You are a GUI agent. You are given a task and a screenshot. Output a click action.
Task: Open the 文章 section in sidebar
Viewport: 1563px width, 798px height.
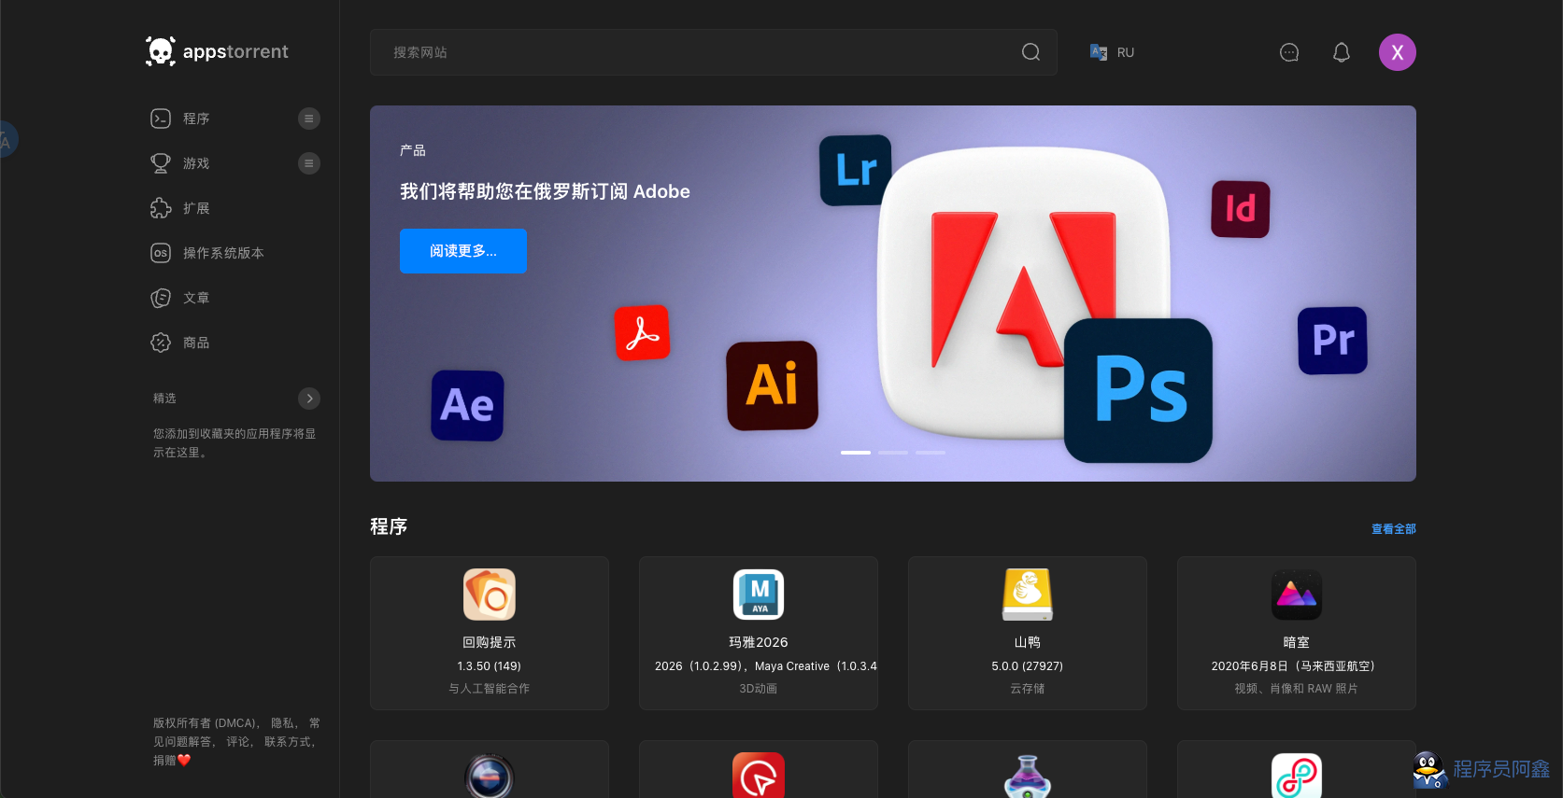pos(196,298)
